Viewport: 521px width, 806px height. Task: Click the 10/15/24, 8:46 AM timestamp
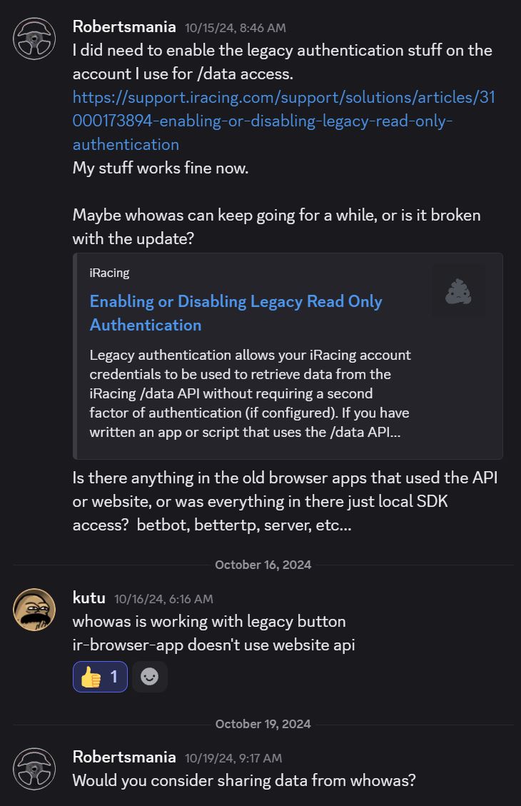click(x=236, y=28)
